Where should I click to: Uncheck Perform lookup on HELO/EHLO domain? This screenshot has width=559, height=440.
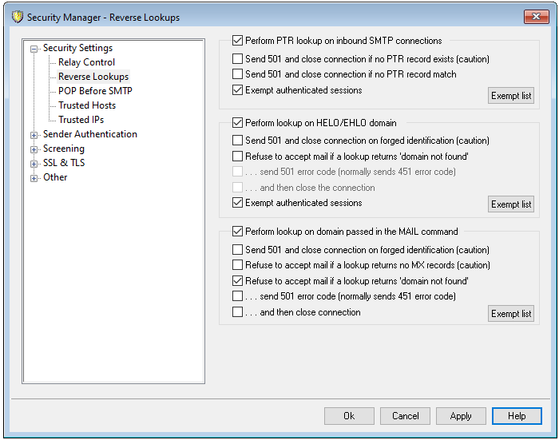point(237,123)
